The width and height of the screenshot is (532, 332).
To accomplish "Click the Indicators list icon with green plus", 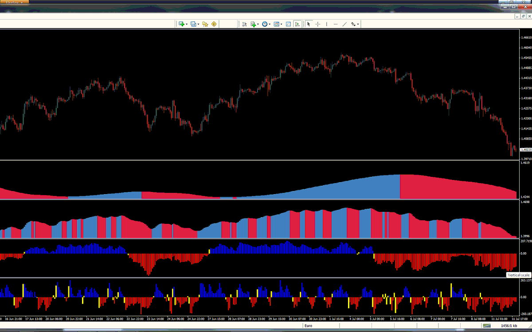I will pos(254,24).
